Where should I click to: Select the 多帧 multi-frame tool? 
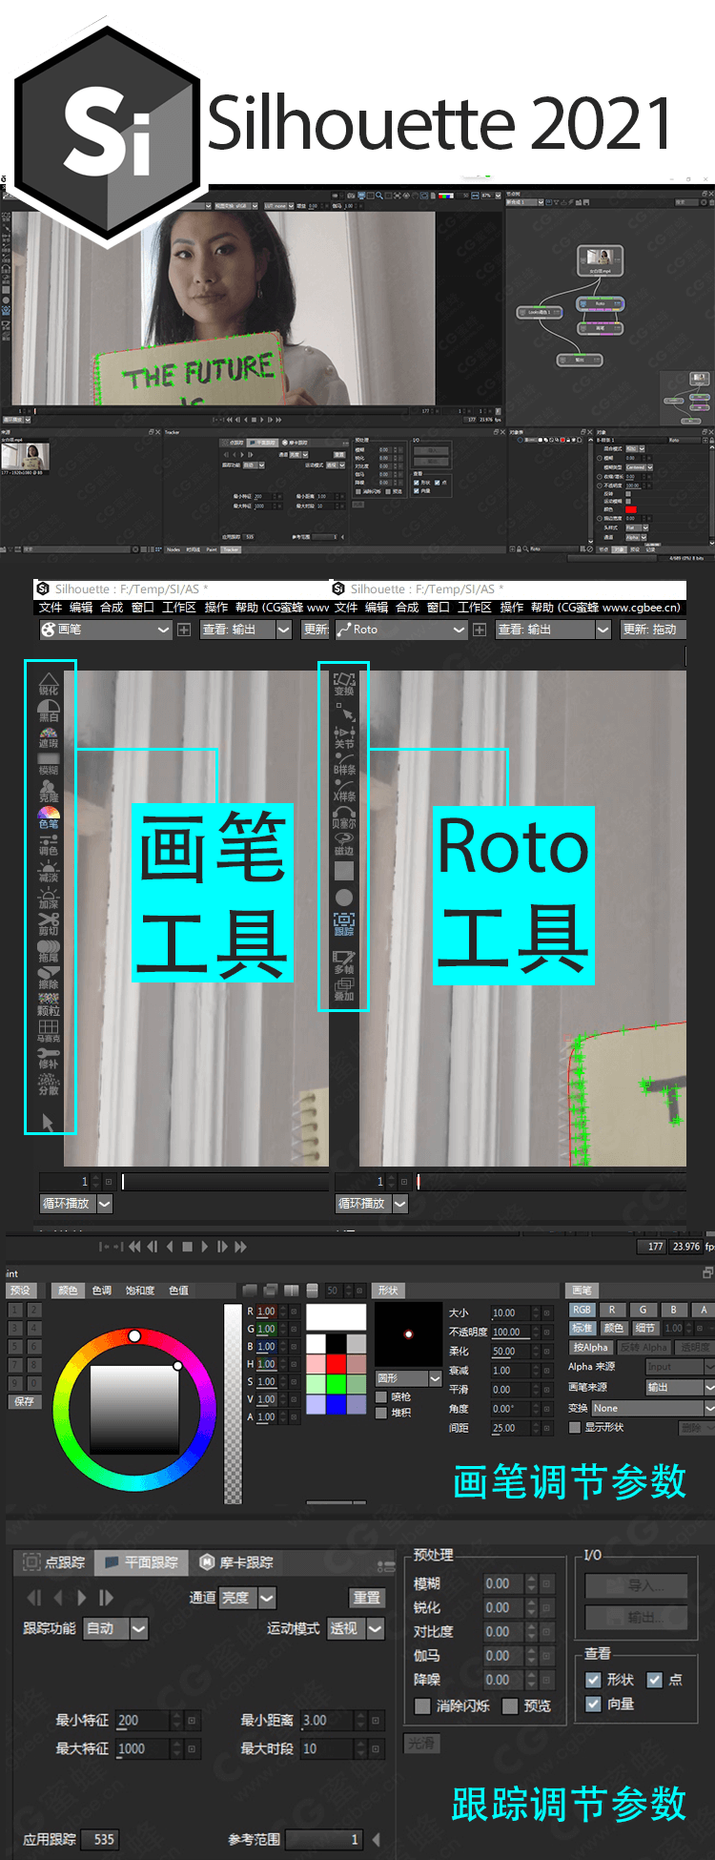pyautogui.click(x=344, y=962)
